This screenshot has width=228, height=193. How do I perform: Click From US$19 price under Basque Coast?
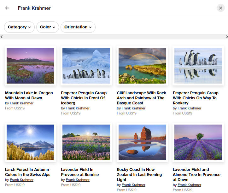(x=127, y=113)
